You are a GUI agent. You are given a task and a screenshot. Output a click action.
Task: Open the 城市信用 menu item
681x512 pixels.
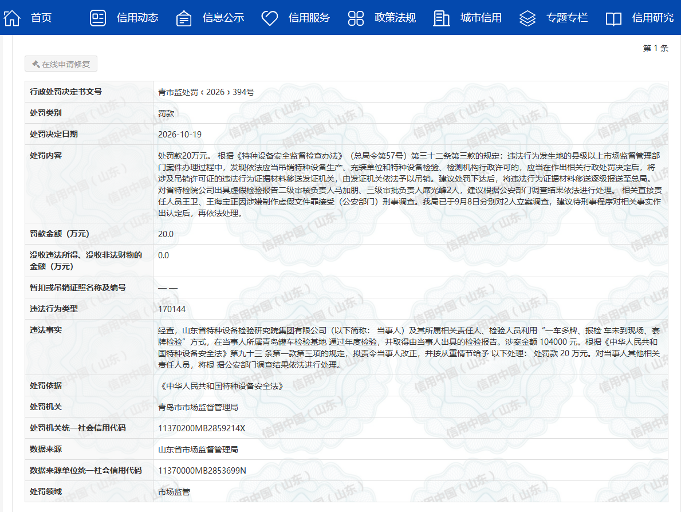[x=481, y=18]
